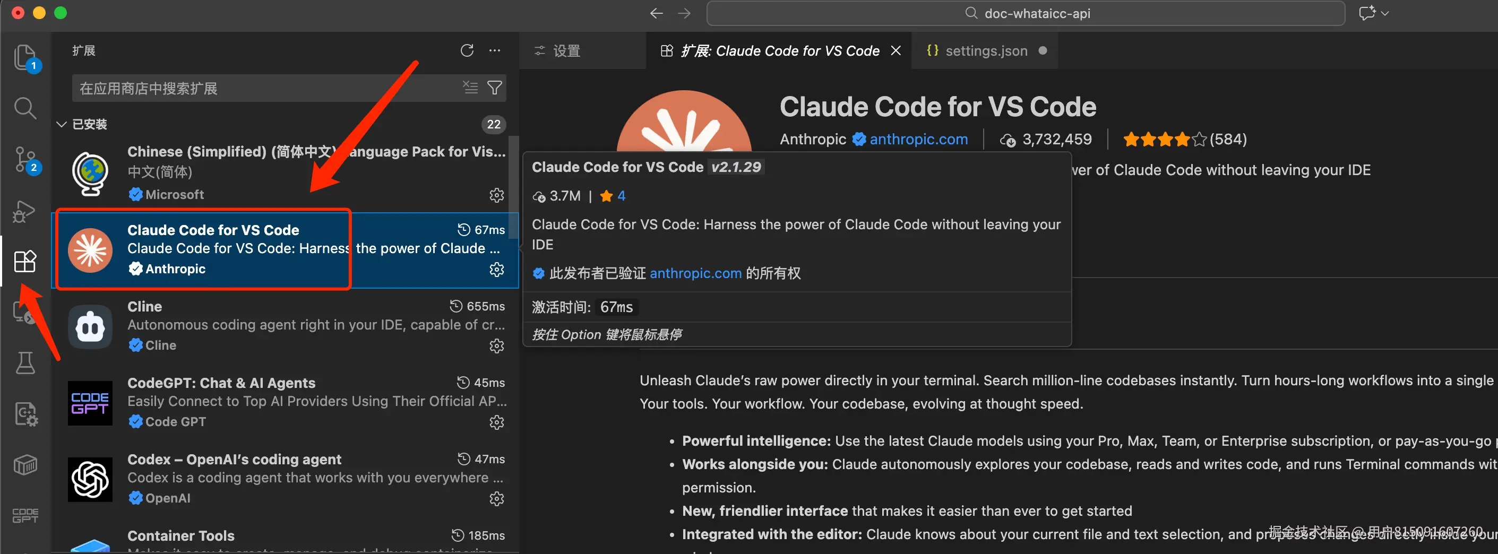Clear extension search results icon
Image resolution: width=1498 pixels, height=554 pixels.
pyautogui.click(x=470, y=88)
